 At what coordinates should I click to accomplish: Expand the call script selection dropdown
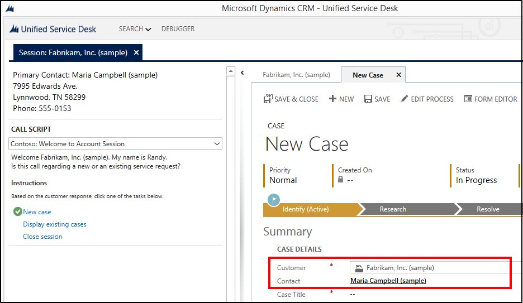point(217,144)
